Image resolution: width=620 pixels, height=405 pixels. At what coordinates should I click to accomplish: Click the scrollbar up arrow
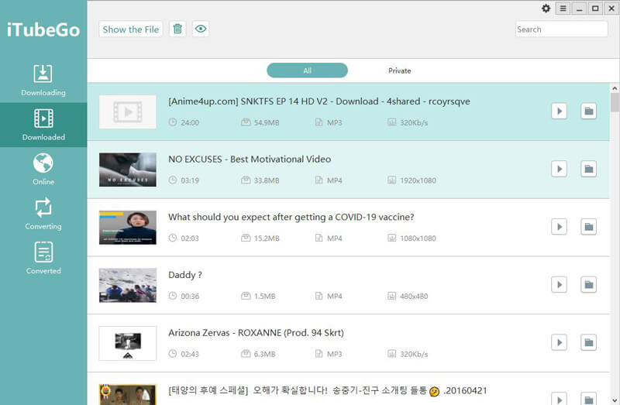pyautogui.click(x=615, y=88)
